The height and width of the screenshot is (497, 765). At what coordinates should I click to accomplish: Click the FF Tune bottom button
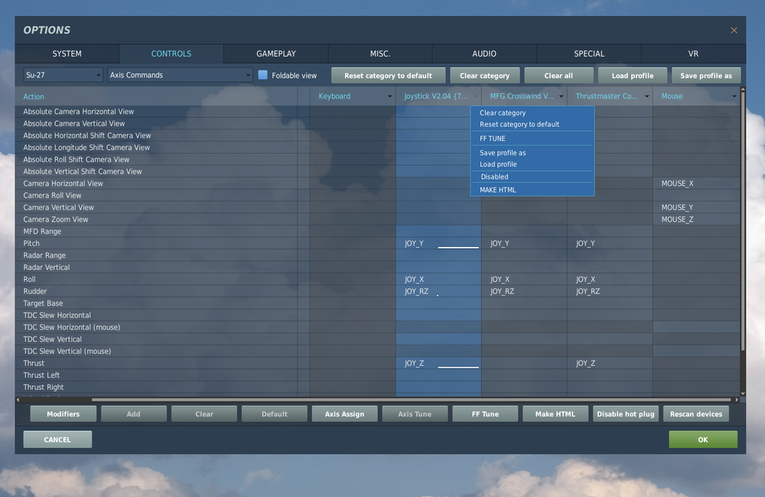tap(485, 414)
